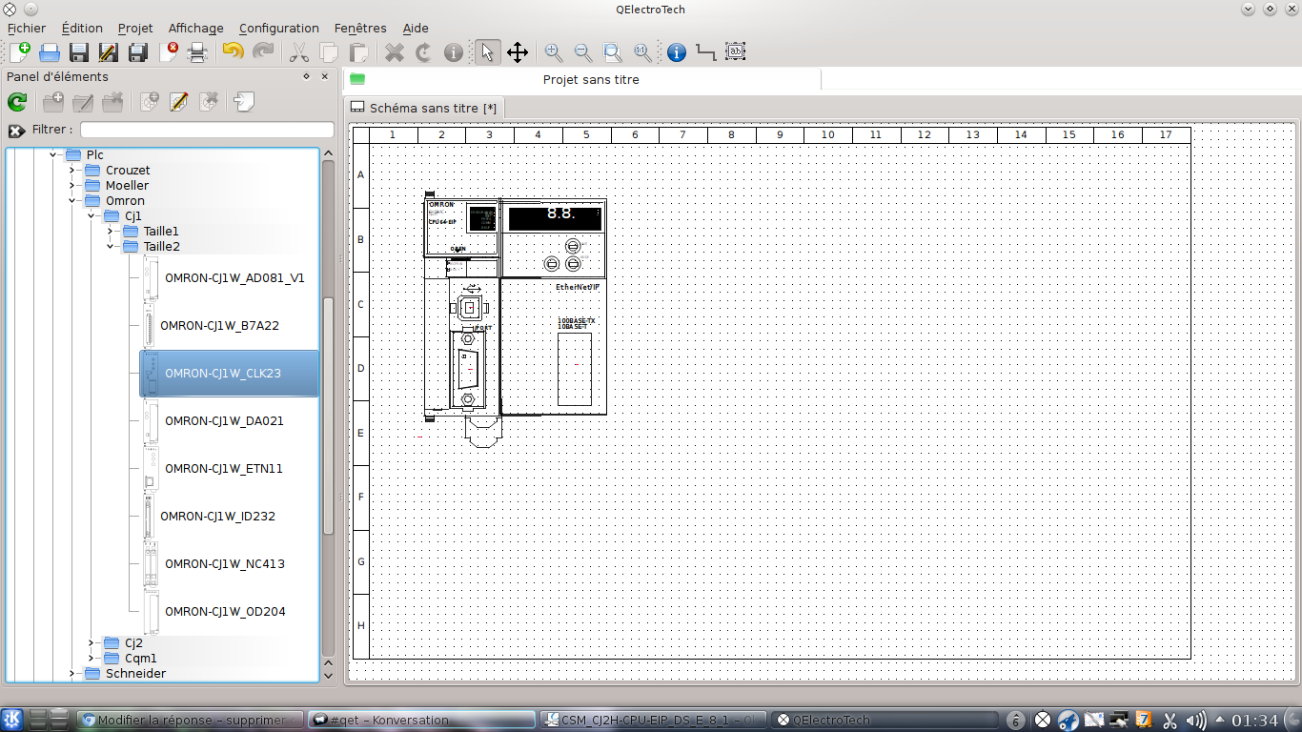1302x732 pixels.
Task: Open the Aide menu
Action: [x=416, y=29]
